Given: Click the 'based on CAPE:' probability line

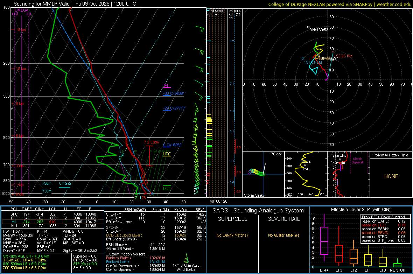Looking at the screenshot, I should pyautogui.click(x=384, y=221).
